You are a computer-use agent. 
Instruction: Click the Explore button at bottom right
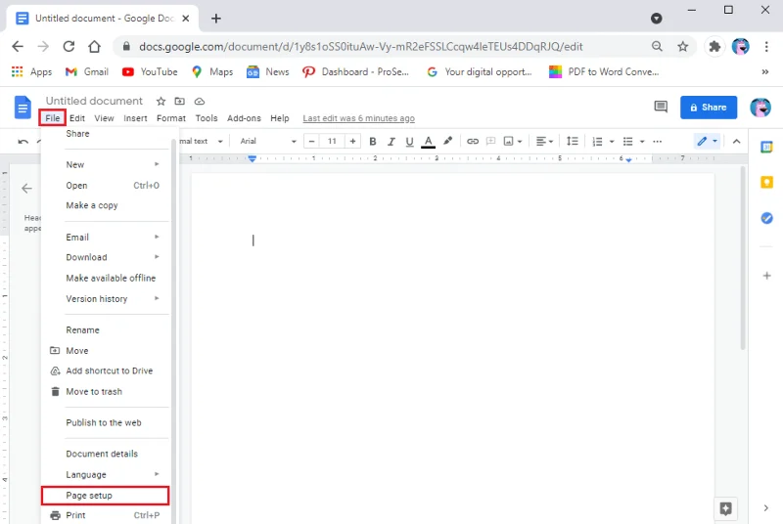[725, 508]
